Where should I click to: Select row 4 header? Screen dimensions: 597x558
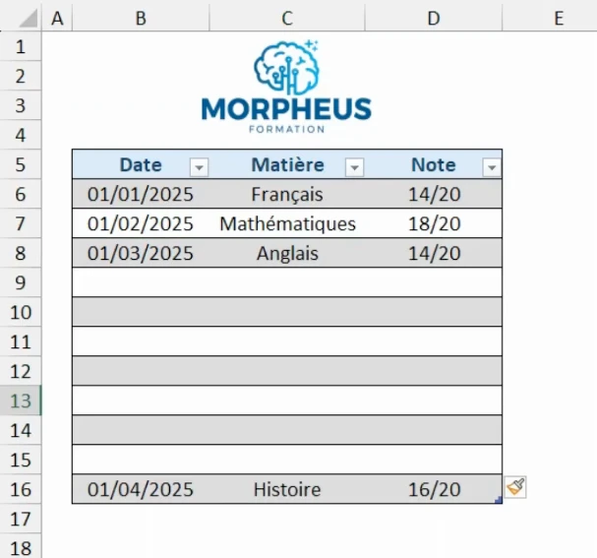(21, 135)
